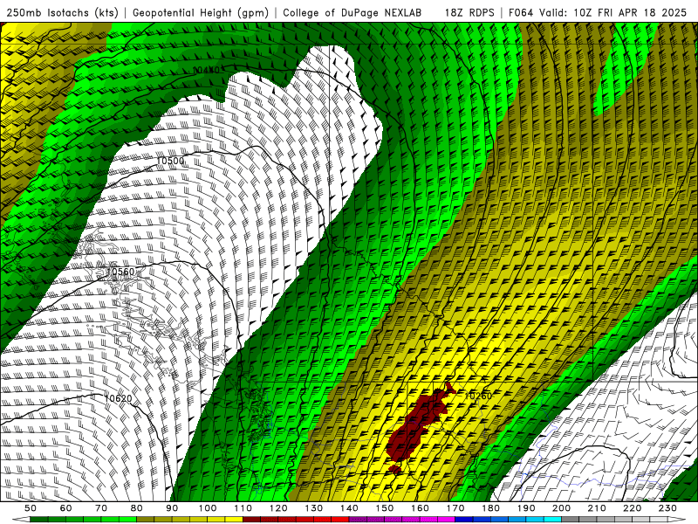Click the 10620 height contour label
The width and height of the screenshot is (698, 524).
pos(118,398)
